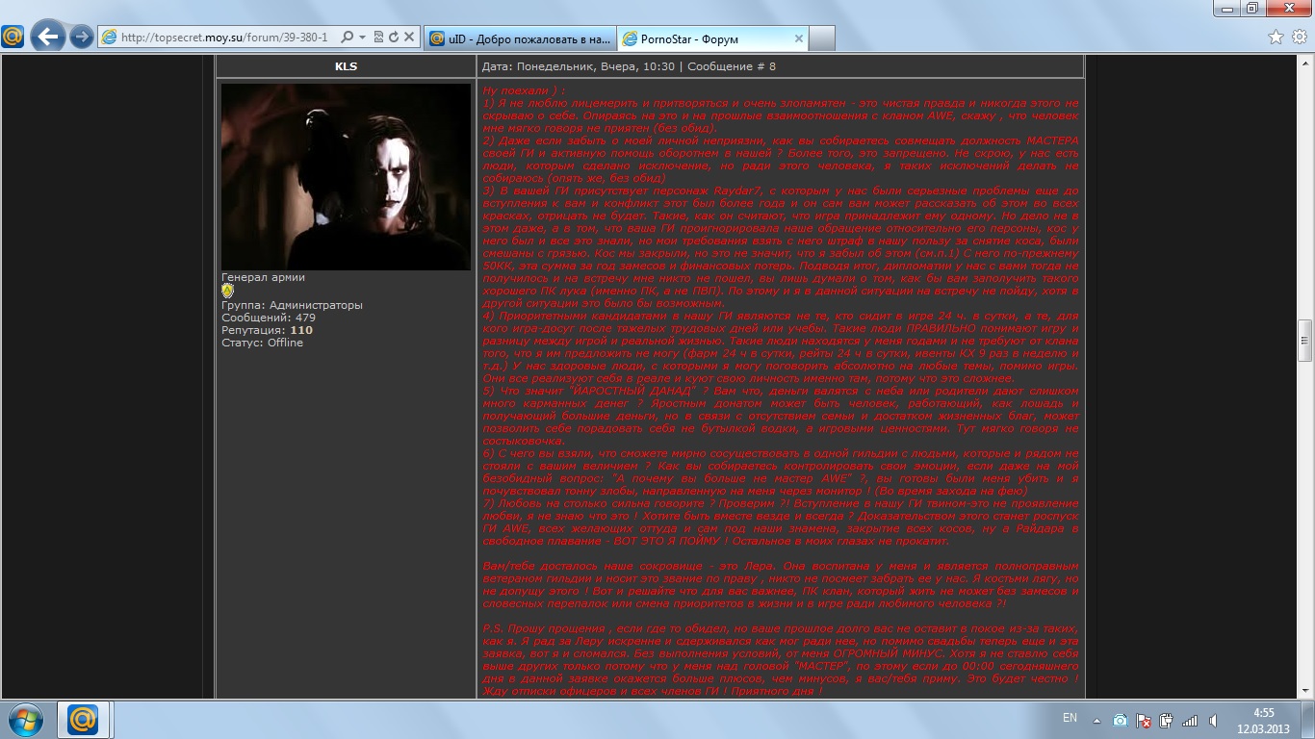Open the Action Center flag tray icon
Viewport: 1315px width, 739px height.
click(x=1144, y=720)
